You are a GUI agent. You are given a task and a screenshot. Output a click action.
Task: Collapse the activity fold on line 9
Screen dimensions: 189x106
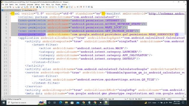pyautogui.click(x=10, y=41)
